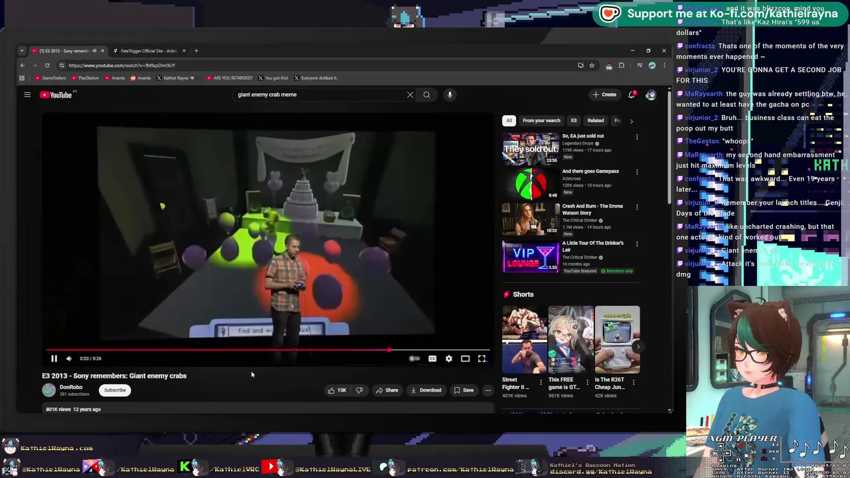Click the search magnifier button

[x=426, y=95]
